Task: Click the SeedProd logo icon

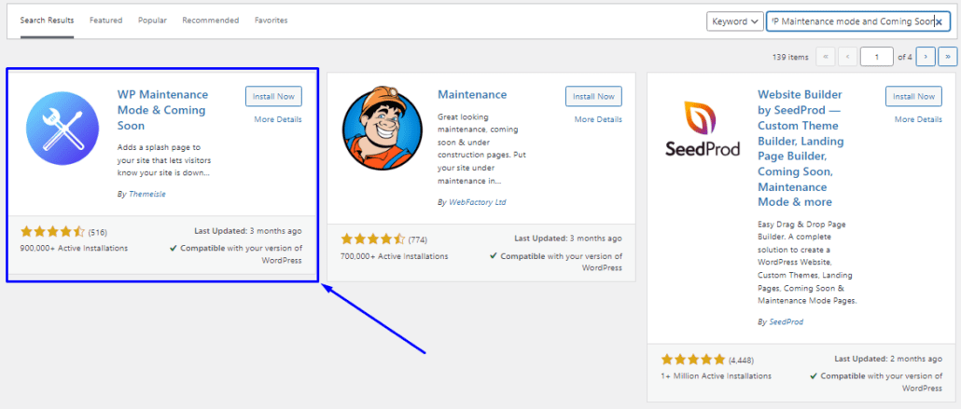Action: coord(703,128)
